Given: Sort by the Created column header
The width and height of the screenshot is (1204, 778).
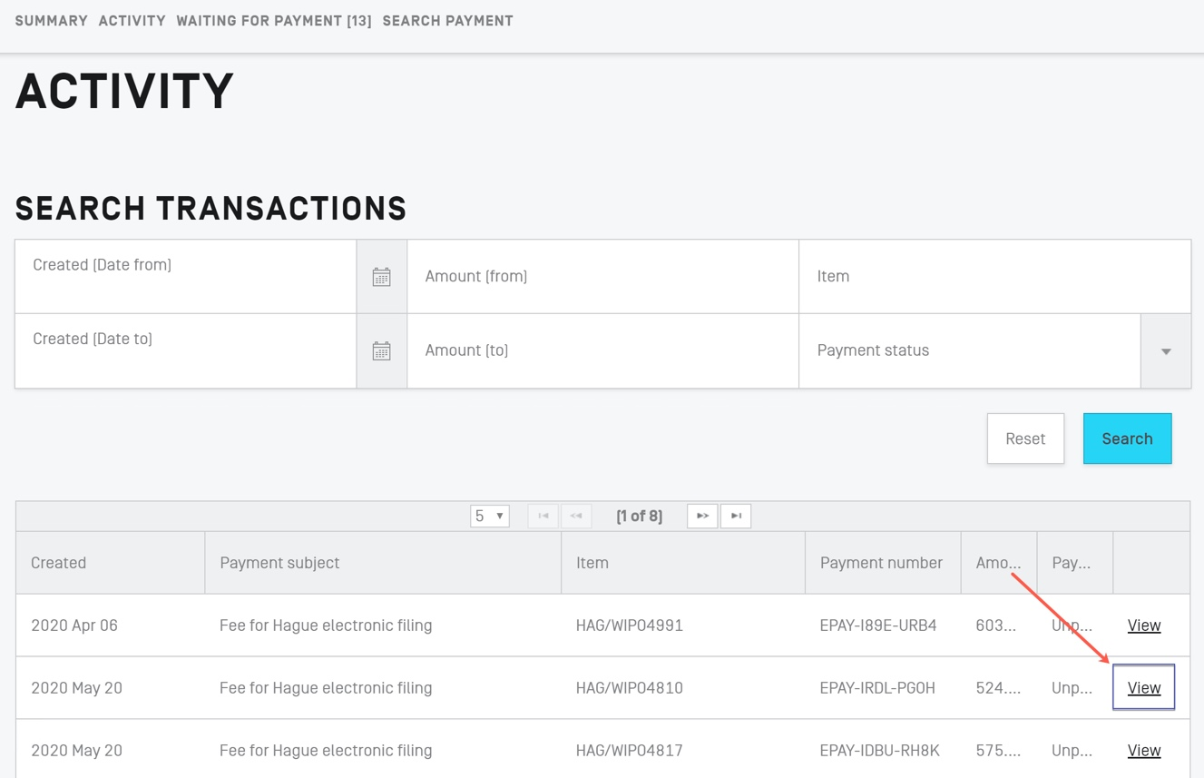Looking at the screenshot, I should 59,563.
